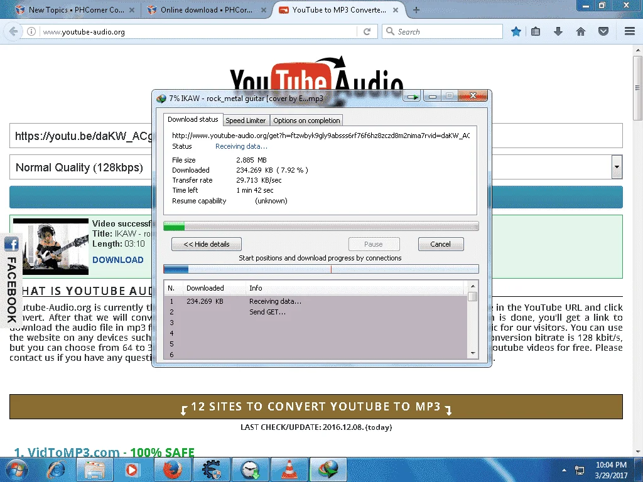Switch to Firefox in taskbar
643x482 pixels.
click(172, 469)
